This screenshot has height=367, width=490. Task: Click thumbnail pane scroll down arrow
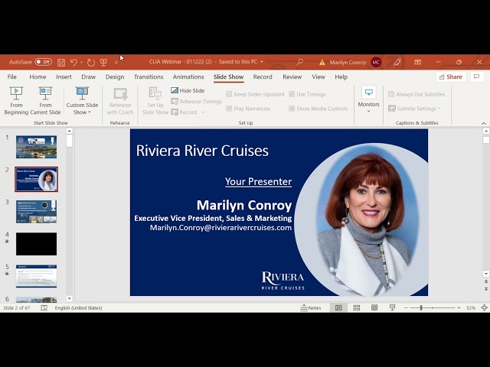69,299
